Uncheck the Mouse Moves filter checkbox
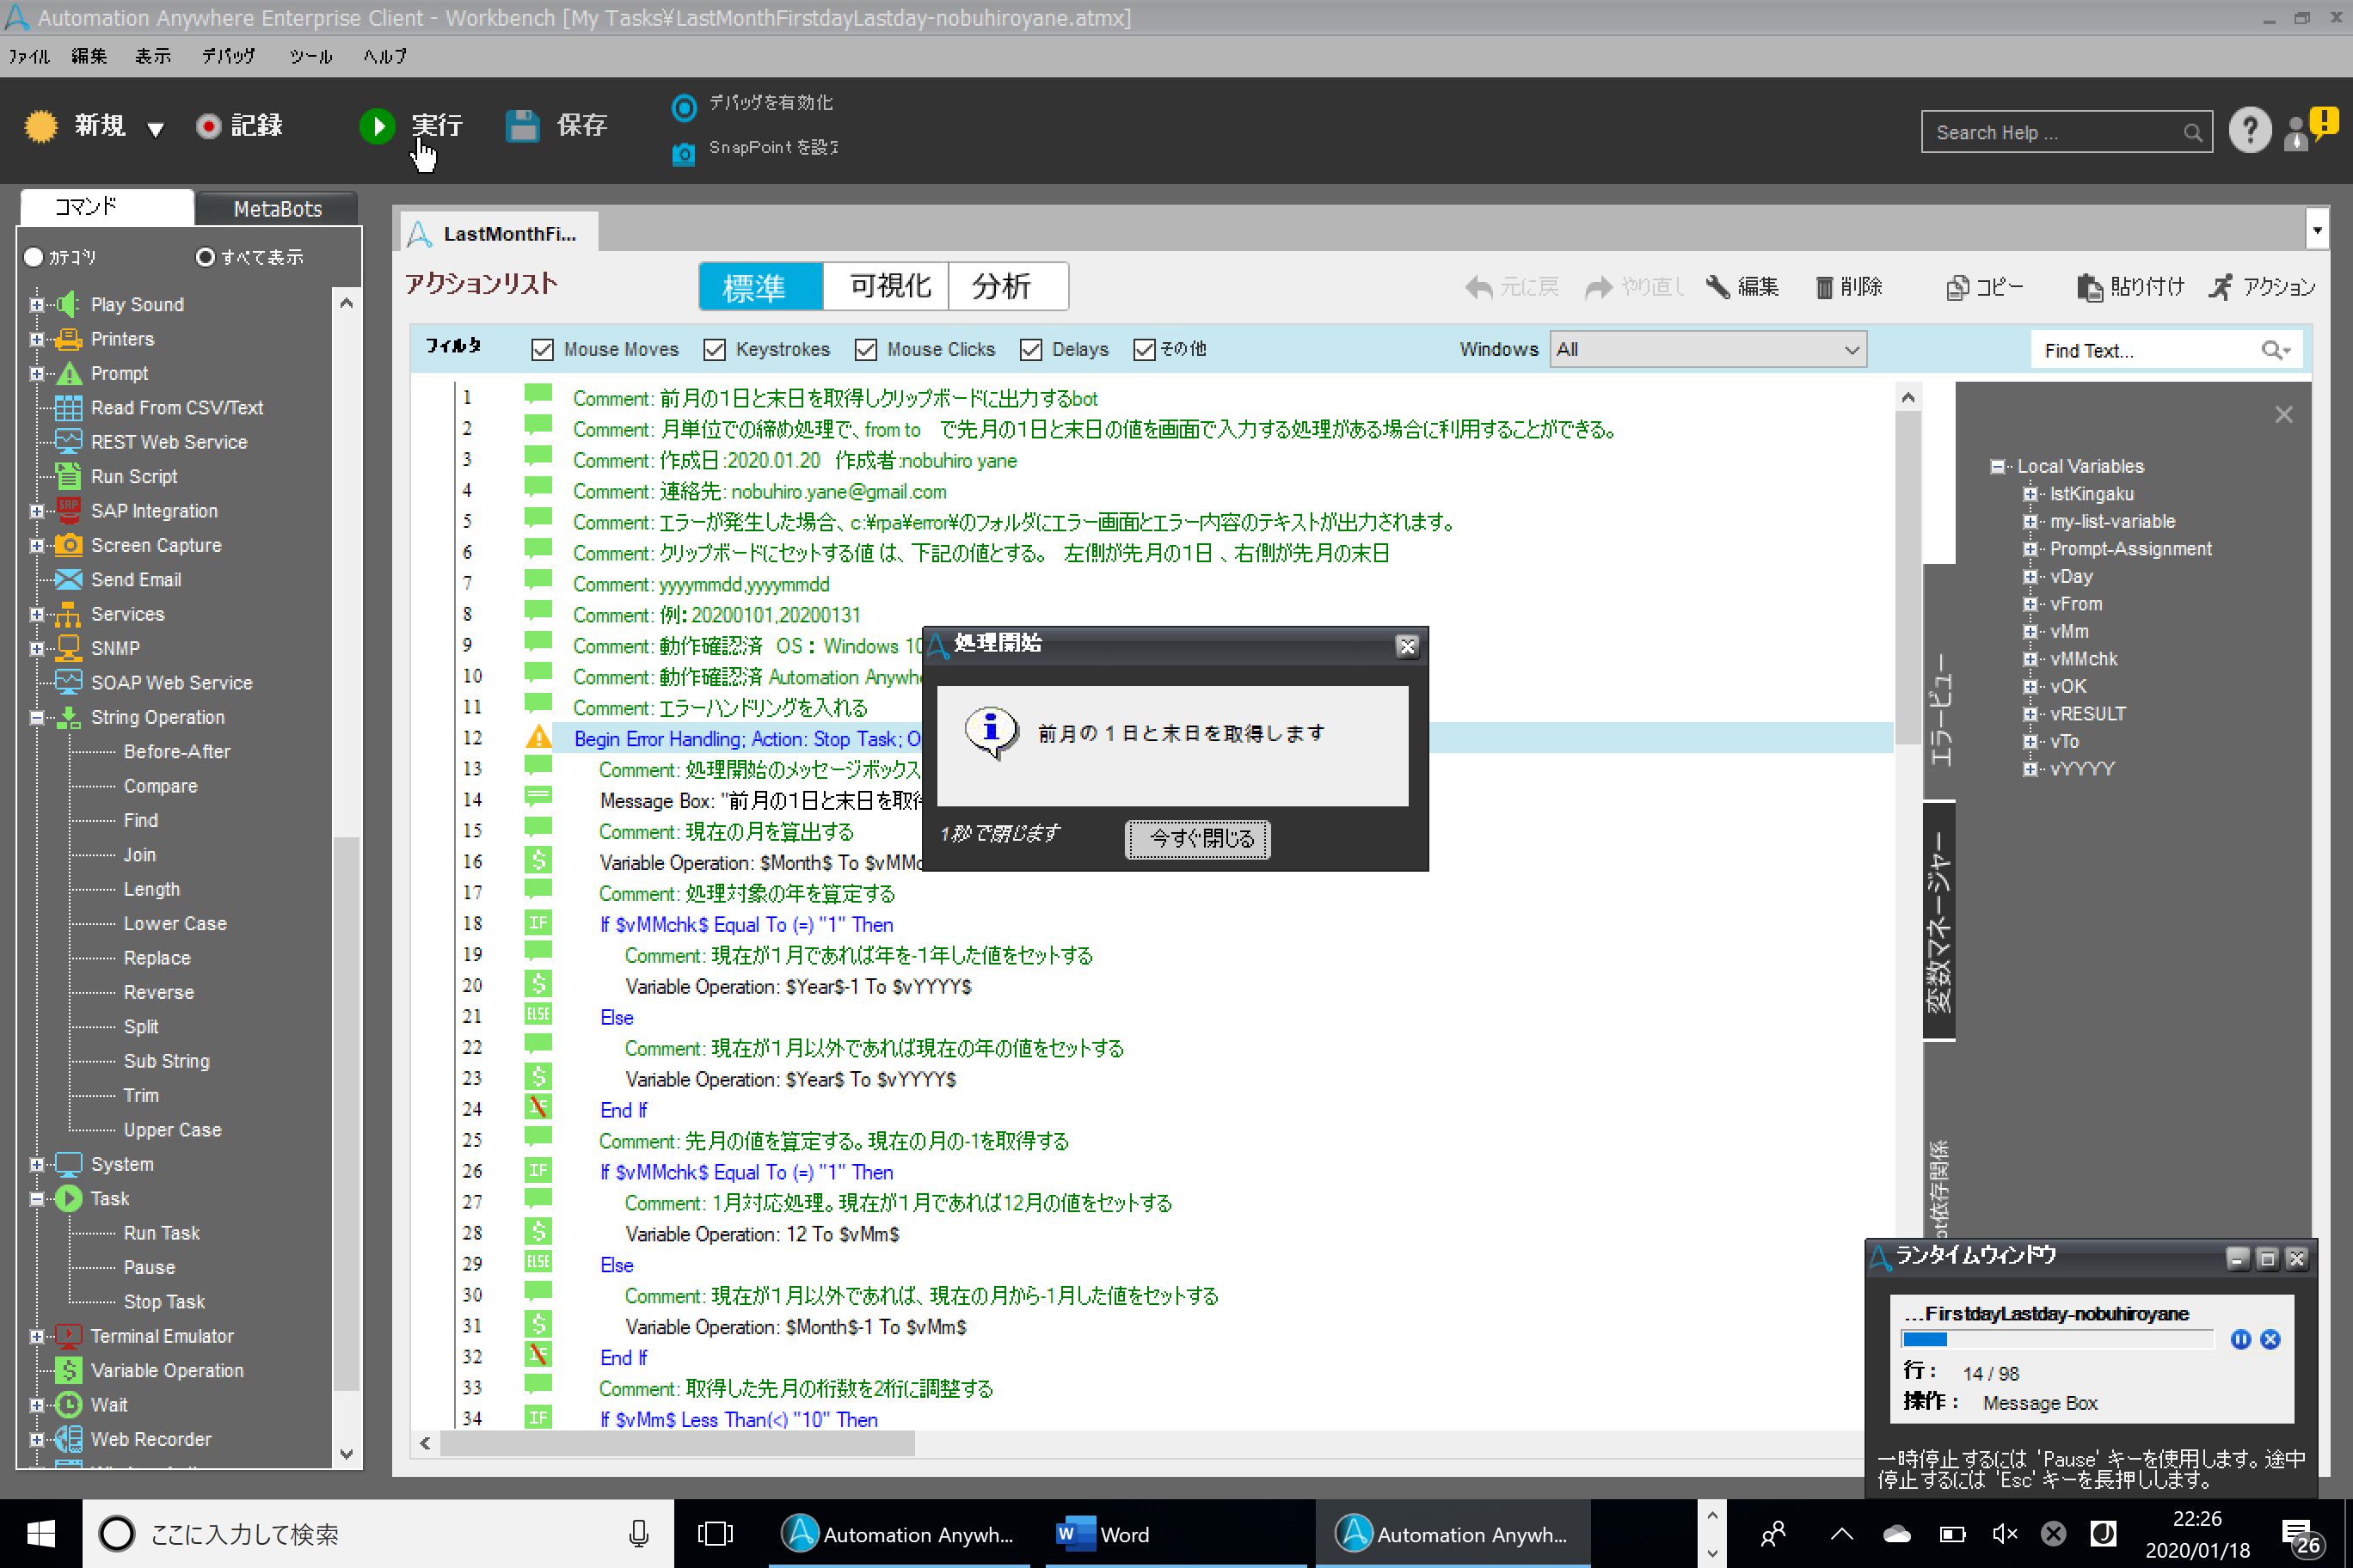This screenshot has width=2353, height=1568. 542,350
